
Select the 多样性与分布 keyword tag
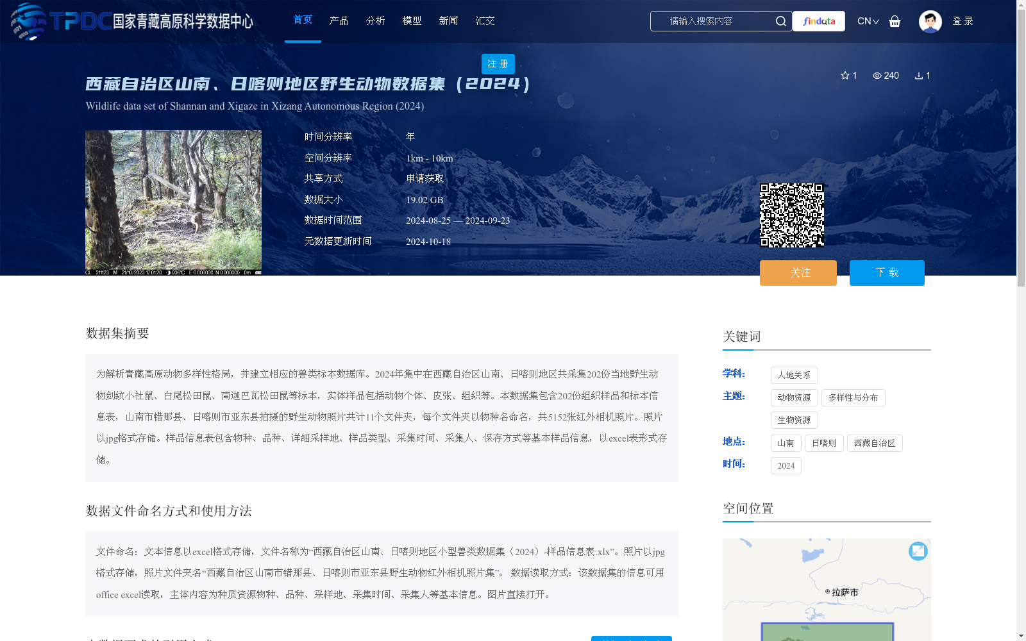(853, 397)
